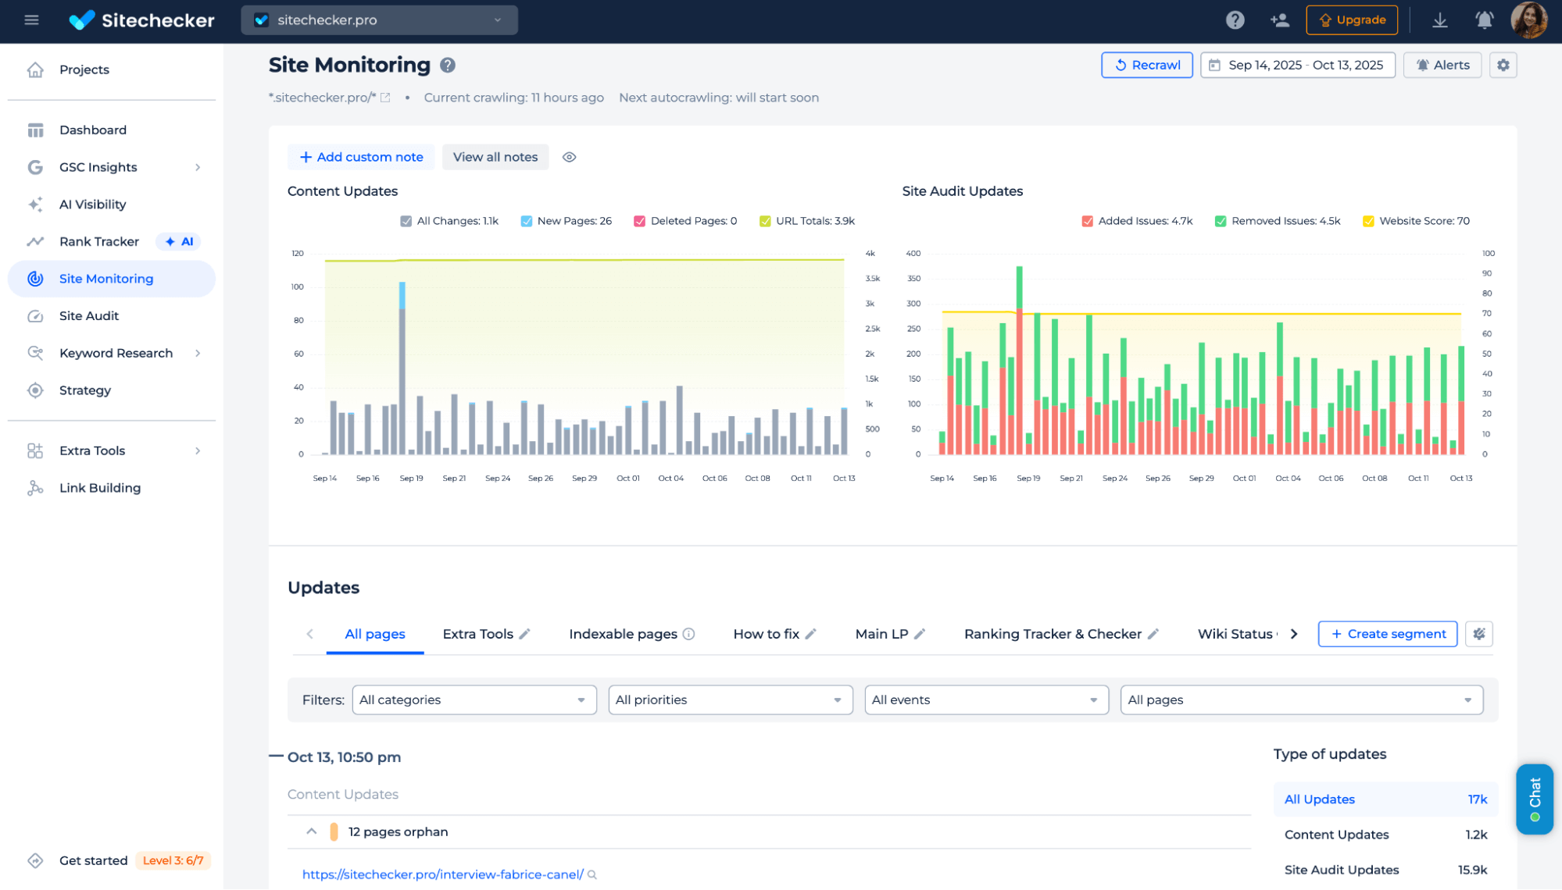Image resolution: width=1562 pixels, height=890 pixels.
Task: Open settings gear next to Alerts
Action: (x=1503, y=66)
